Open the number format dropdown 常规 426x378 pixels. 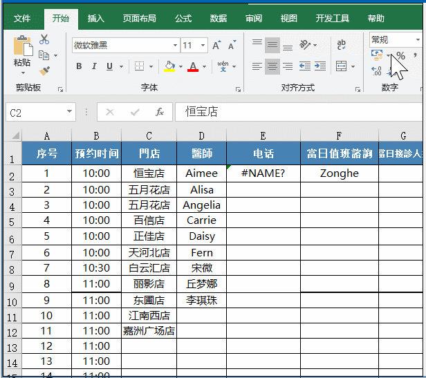click(418, 40)
